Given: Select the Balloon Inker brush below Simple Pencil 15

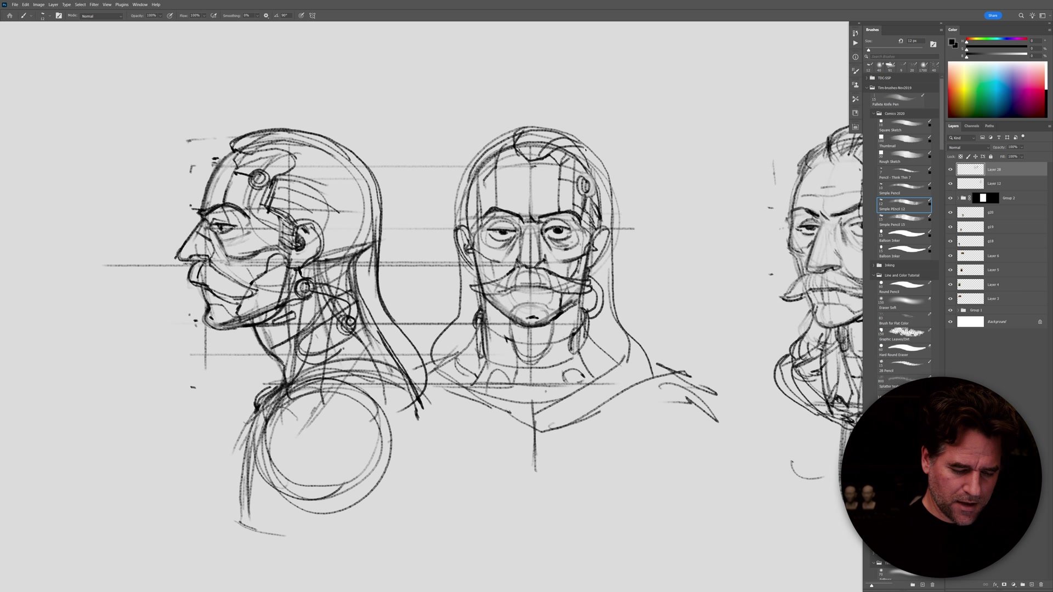Looking at the screenshot, I should point(904,236).
